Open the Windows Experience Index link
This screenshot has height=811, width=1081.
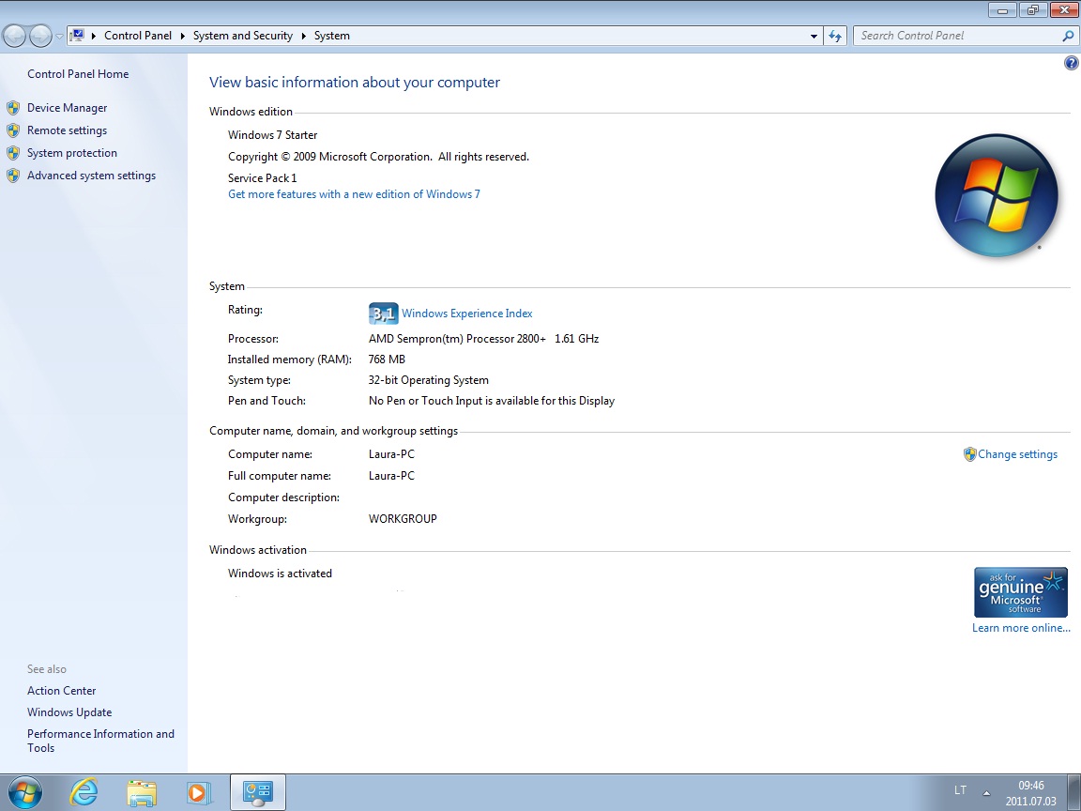coord(466,314)
